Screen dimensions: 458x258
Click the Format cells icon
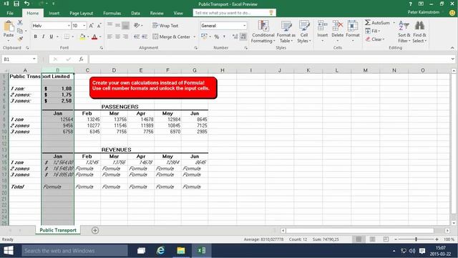(x=353, y=27)
